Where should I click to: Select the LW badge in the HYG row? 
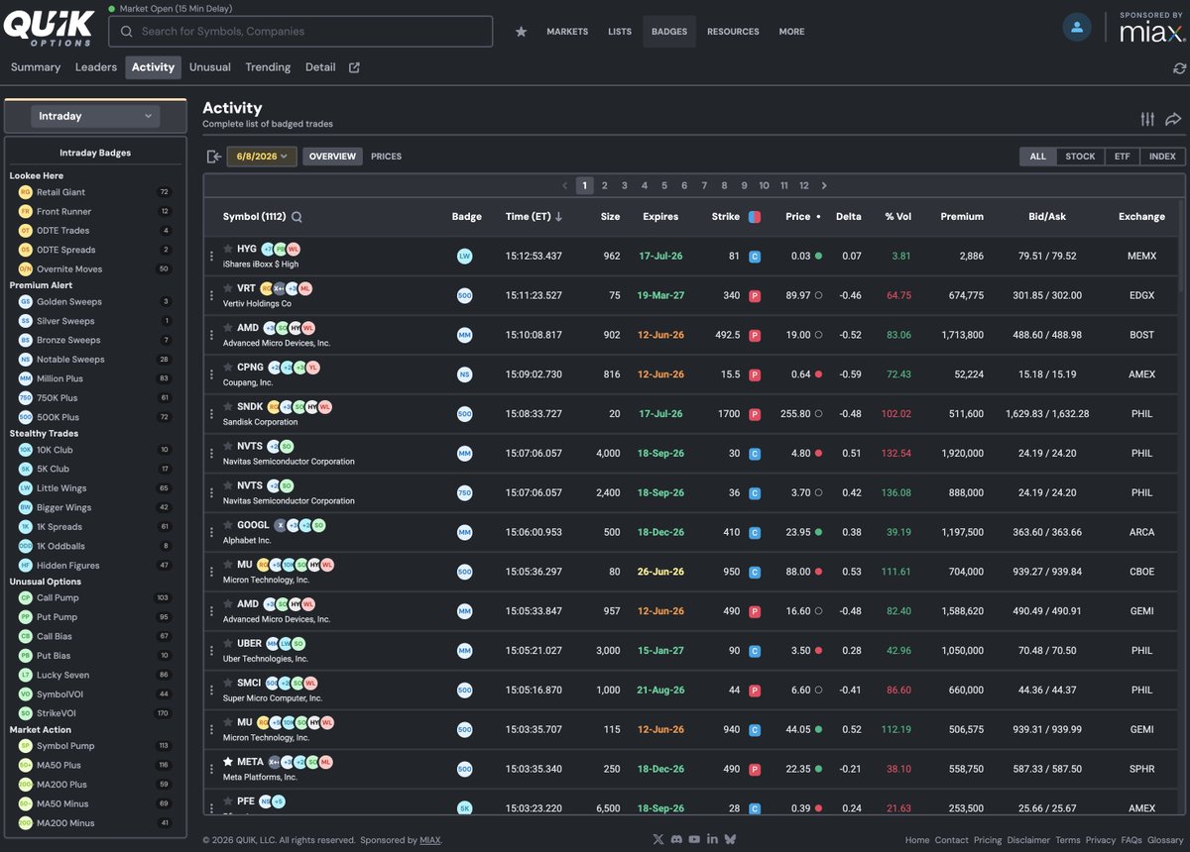click(x=464, y=256)
